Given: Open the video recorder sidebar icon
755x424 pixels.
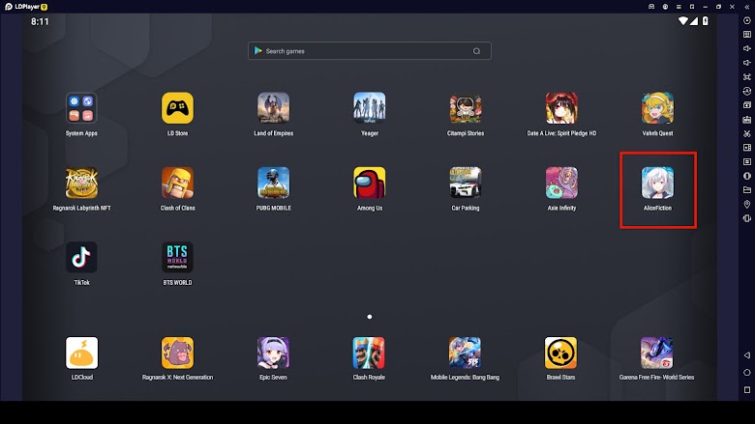Looking at the screenshot, I should click(x=747, y=148).
